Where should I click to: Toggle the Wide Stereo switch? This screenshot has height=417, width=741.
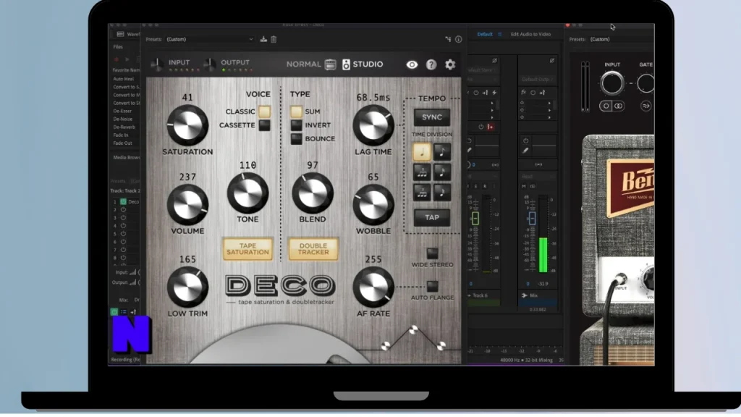click(433, 253)
